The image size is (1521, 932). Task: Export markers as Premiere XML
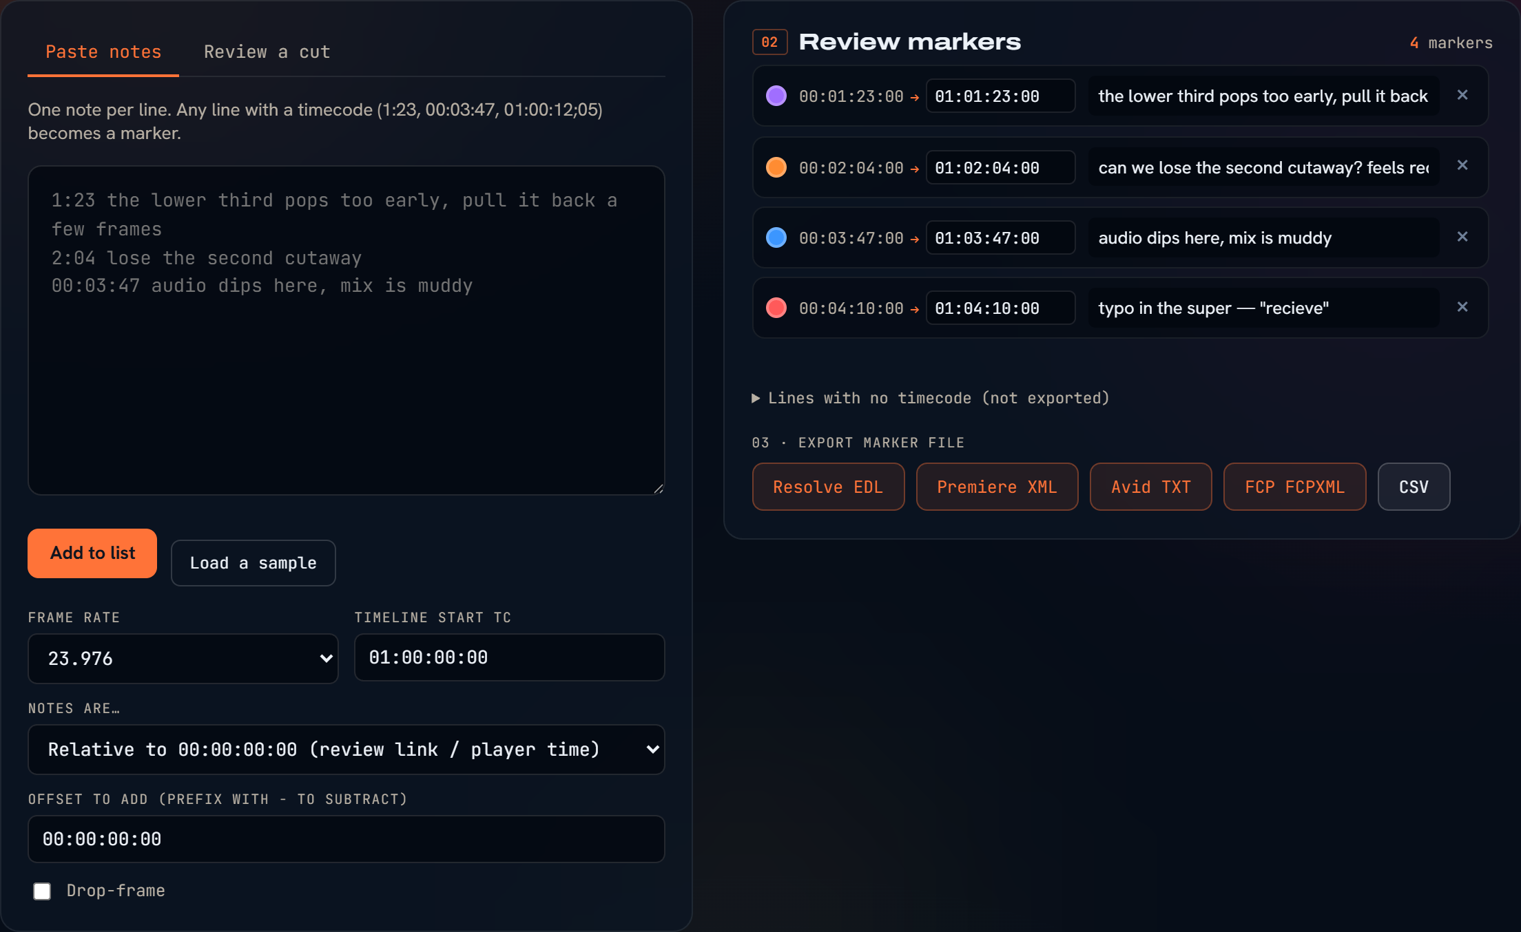pos(997,487)
